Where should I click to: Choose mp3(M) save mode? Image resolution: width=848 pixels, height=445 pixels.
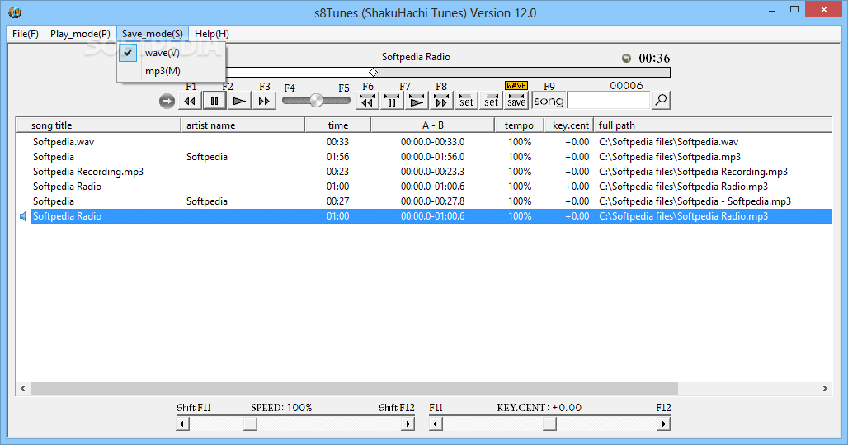(163, 71)
